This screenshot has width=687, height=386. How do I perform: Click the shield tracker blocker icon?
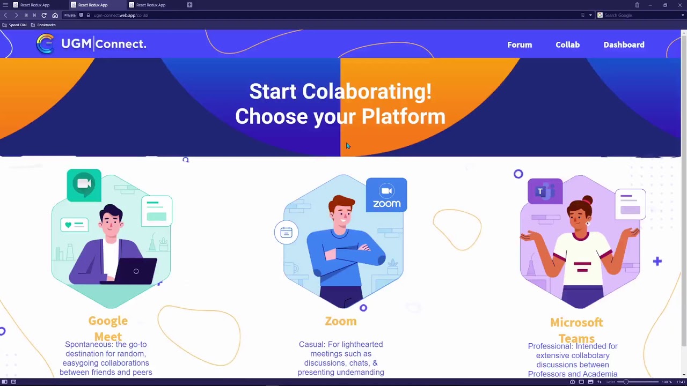click(x=82, y=15)
